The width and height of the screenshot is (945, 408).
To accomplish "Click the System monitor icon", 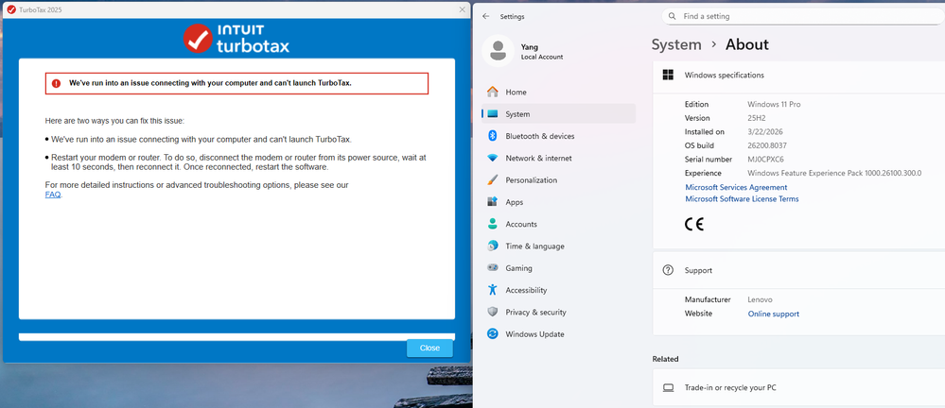I will click(493, 113).
